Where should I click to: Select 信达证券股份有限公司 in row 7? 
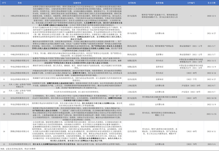20,73
